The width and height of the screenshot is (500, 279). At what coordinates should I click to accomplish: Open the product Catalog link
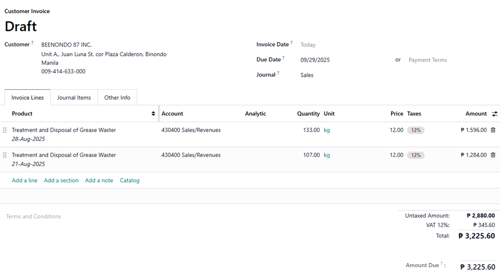[x=130, y=181]
